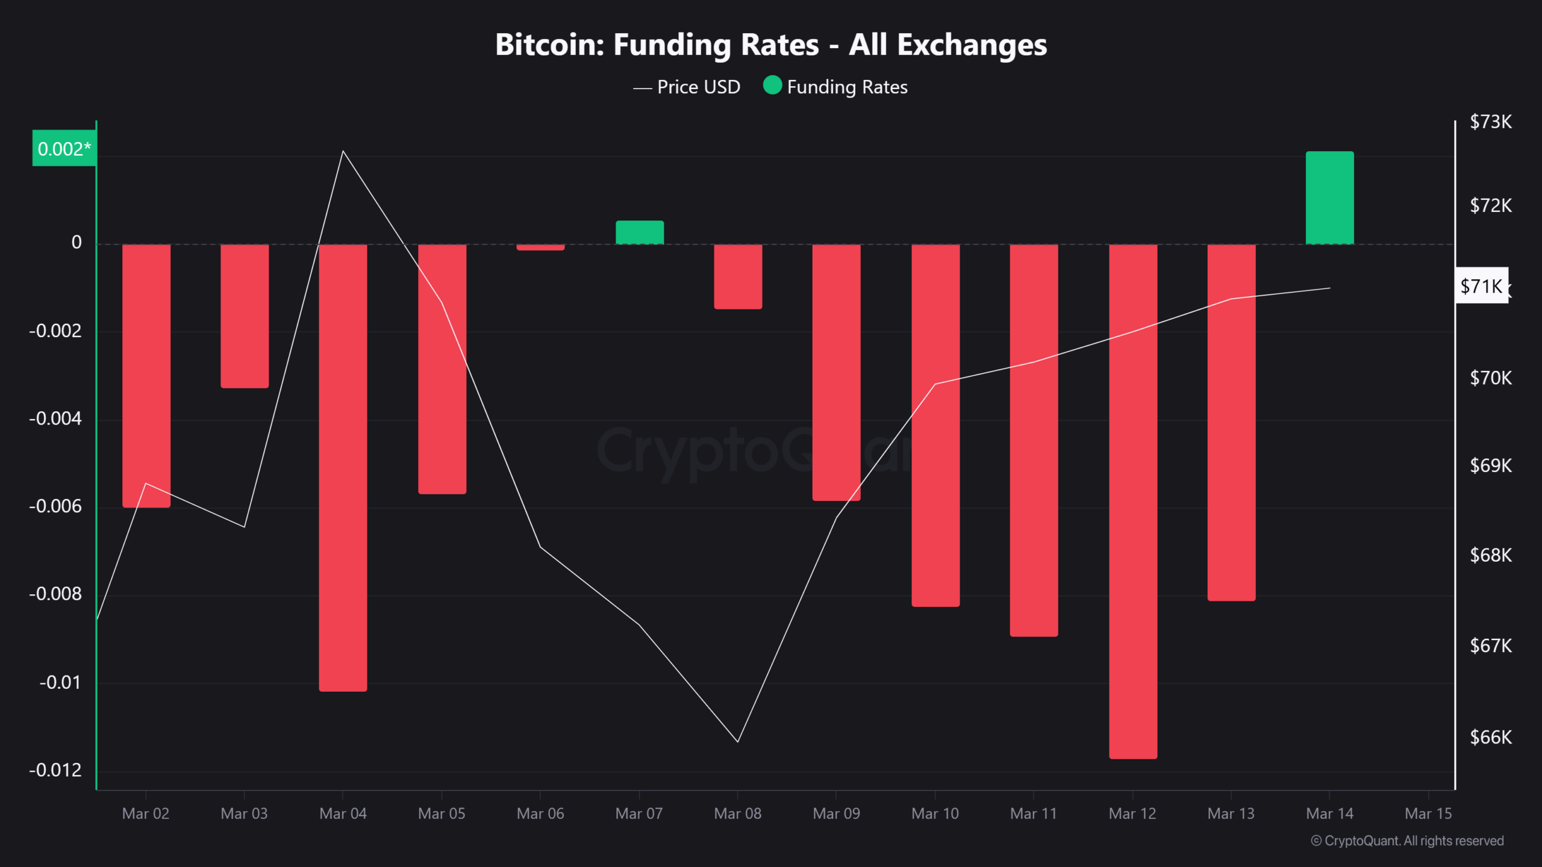The image size is (1542, 867).
Task: Click the chart title text
Action: click(x=771, y=45)
